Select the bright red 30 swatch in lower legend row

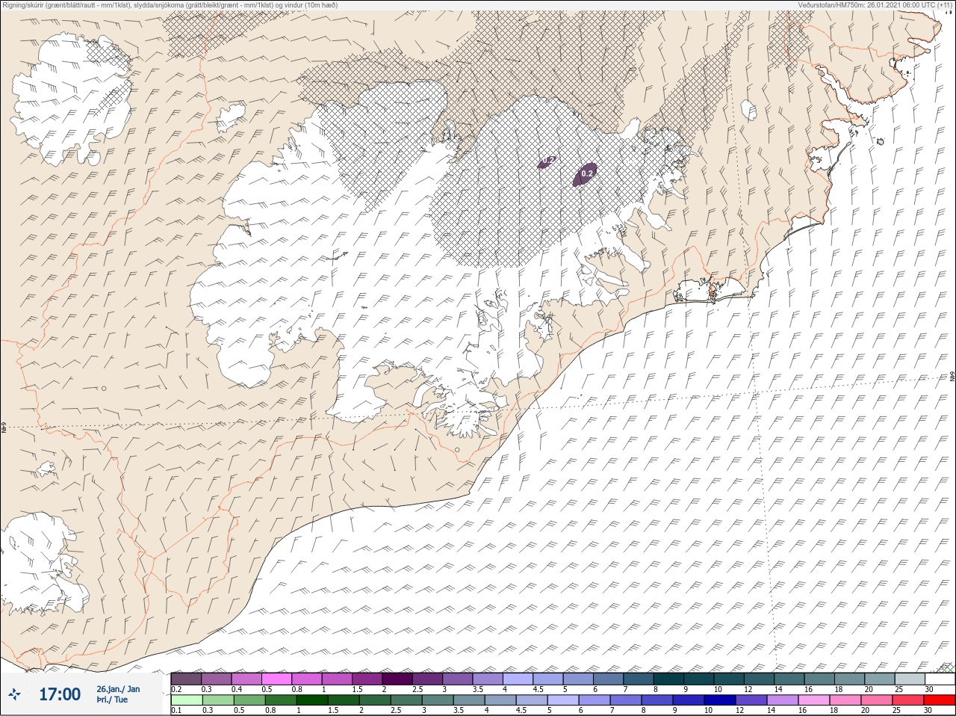(x=940, y=700)
